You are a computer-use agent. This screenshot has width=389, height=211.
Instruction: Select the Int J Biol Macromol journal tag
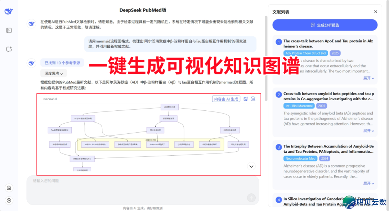click(x=299, y=106)
